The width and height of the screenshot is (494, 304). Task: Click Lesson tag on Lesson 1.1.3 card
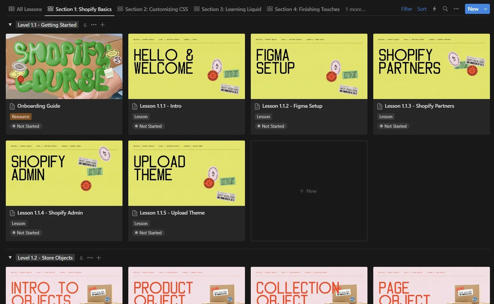[x=386, y=117]
